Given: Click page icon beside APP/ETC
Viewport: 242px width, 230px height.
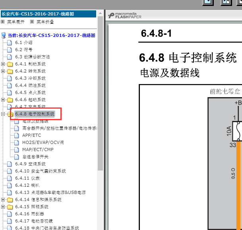Looking at the screenshot, I should [x=17, y=135].
